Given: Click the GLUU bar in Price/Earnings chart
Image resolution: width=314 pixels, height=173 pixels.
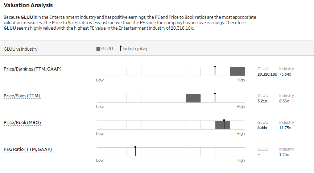Looking at the screenshot, I should pos(237,71).
